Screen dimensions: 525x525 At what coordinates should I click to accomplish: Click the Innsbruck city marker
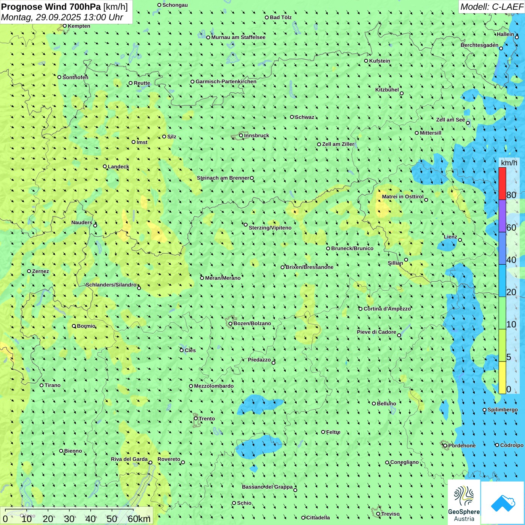pos(241,135)
